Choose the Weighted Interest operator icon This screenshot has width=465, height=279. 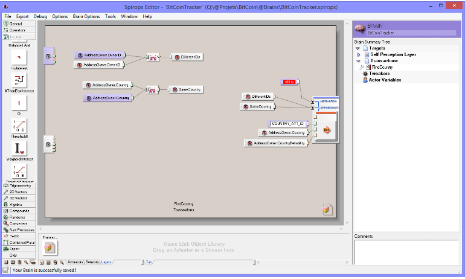coord(19,149)
